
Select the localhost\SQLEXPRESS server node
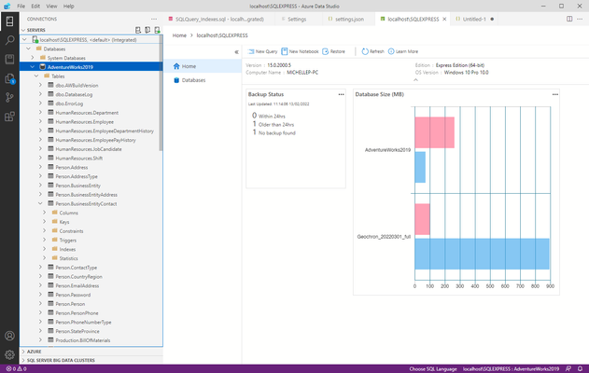point(90,40)
